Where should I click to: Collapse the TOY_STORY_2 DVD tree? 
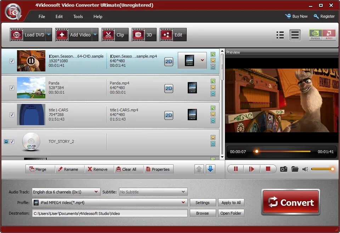pyautogui.click(x=6, y=142)
